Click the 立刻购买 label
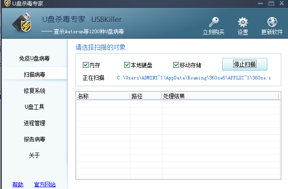This screenshot has width=288, height=189. pyautogui.click(x=213, y=32)
